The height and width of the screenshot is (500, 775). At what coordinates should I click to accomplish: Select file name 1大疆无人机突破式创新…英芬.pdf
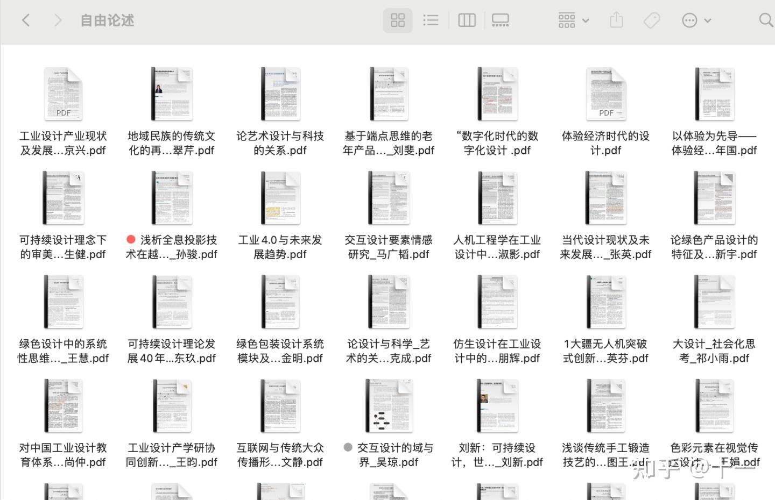point(606,351)
